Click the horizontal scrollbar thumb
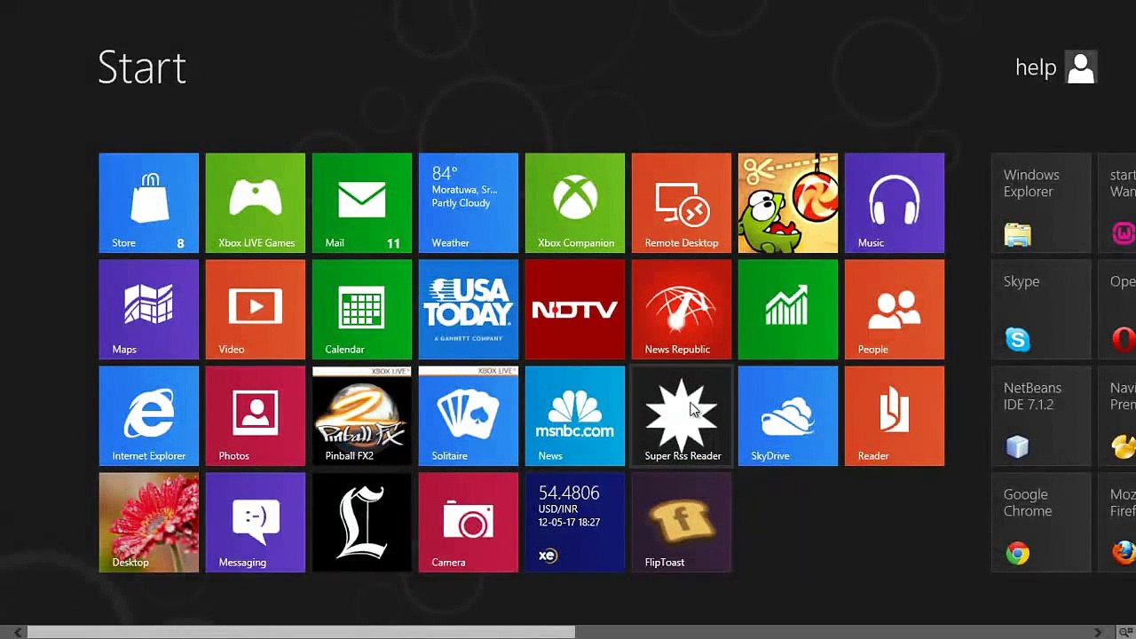Image resolution: width=1136 pixels, height=639 pixels. [x=301, y=632]
